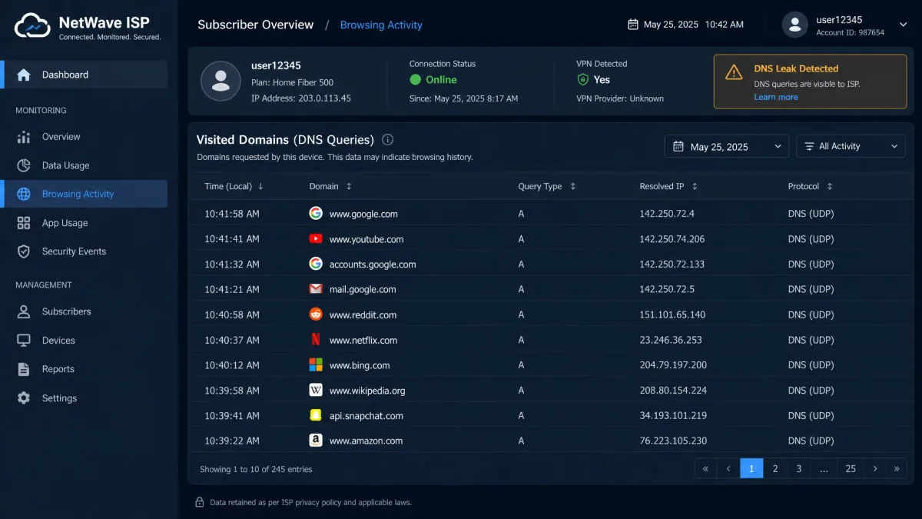Click the www.wikipedia.org domain entry
This screenshot has width=922, height=519.
coord(367,391)
